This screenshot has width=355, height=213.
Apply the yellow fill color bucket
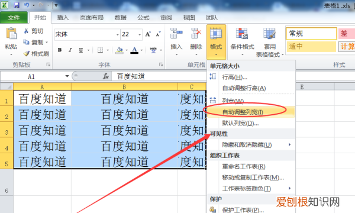click(120, 50)
